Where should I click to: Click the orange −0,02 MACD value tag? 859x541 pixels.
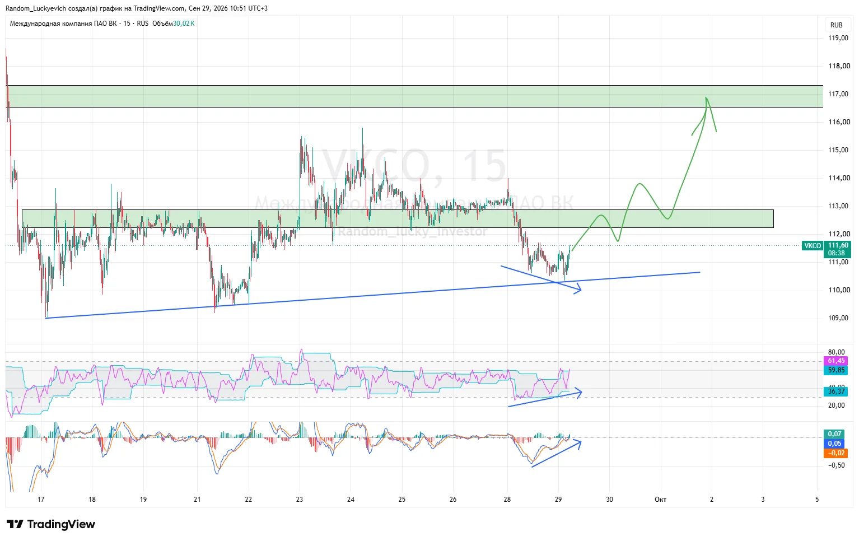point(834,453)
